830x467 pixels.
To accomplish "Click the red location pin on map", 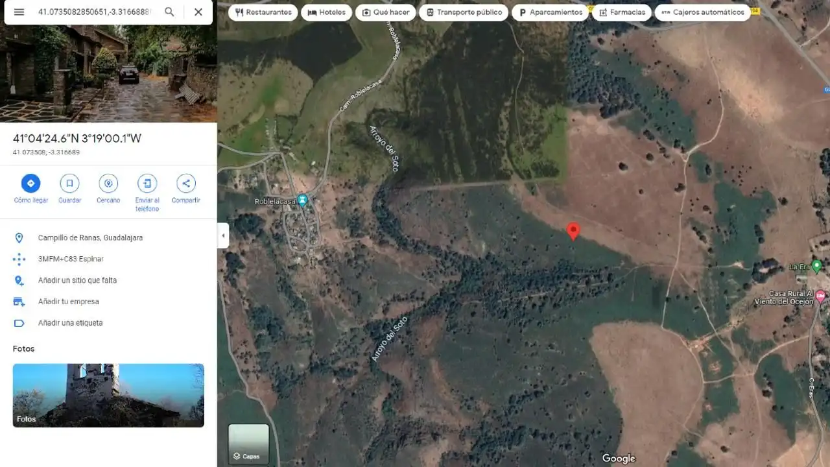I will 573,232.
